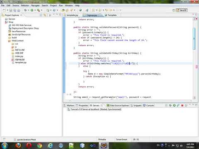Click the editor vertical scrollbar thumb
Screen dimensions: 199x149
tap(194, 38)
